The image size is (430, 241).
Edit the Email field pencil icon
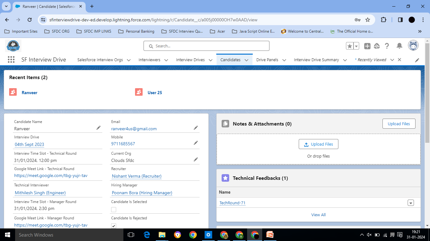[196, 128]
